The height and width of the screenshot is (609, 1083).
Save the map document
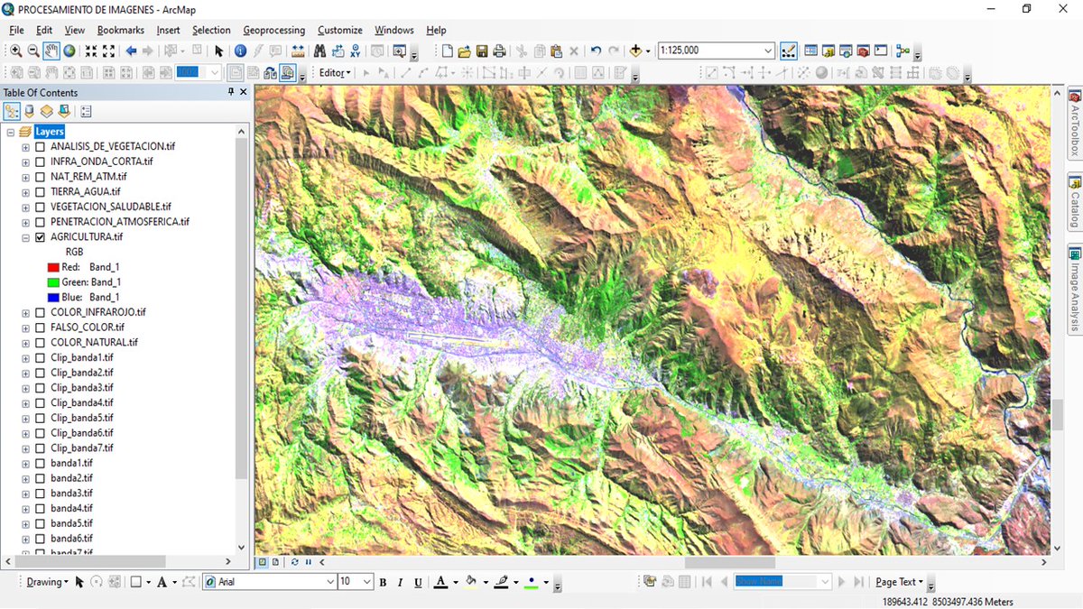[x=482, y=51]
